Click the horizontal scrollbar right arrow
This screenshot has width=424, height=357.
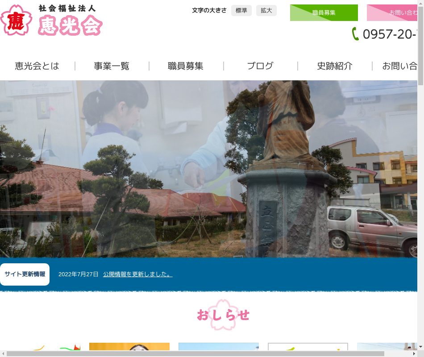(413, 353)
